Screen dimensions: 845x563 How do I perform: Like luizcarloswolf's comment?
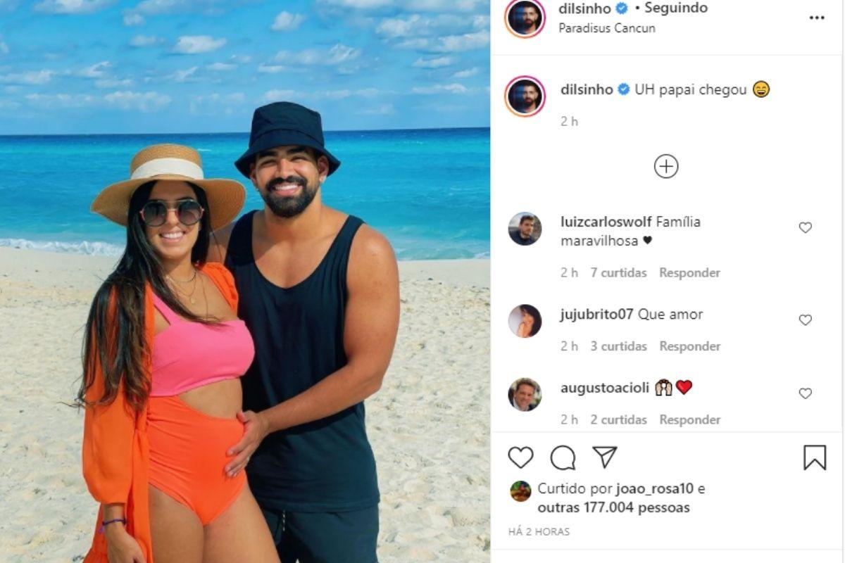(x=805, y=227)
